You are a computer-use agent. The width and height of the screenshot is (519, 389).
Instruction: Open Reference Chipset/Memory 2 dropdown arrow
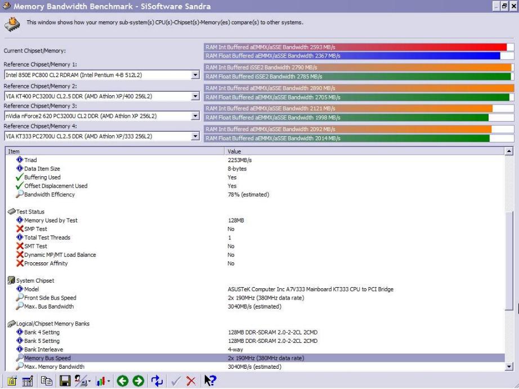pos(195,96)
